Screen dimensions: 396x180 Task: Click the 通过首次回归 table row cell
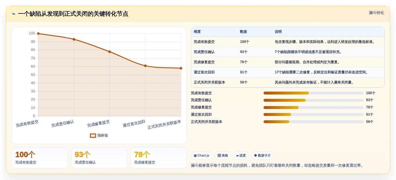click(x=204, y=72)
